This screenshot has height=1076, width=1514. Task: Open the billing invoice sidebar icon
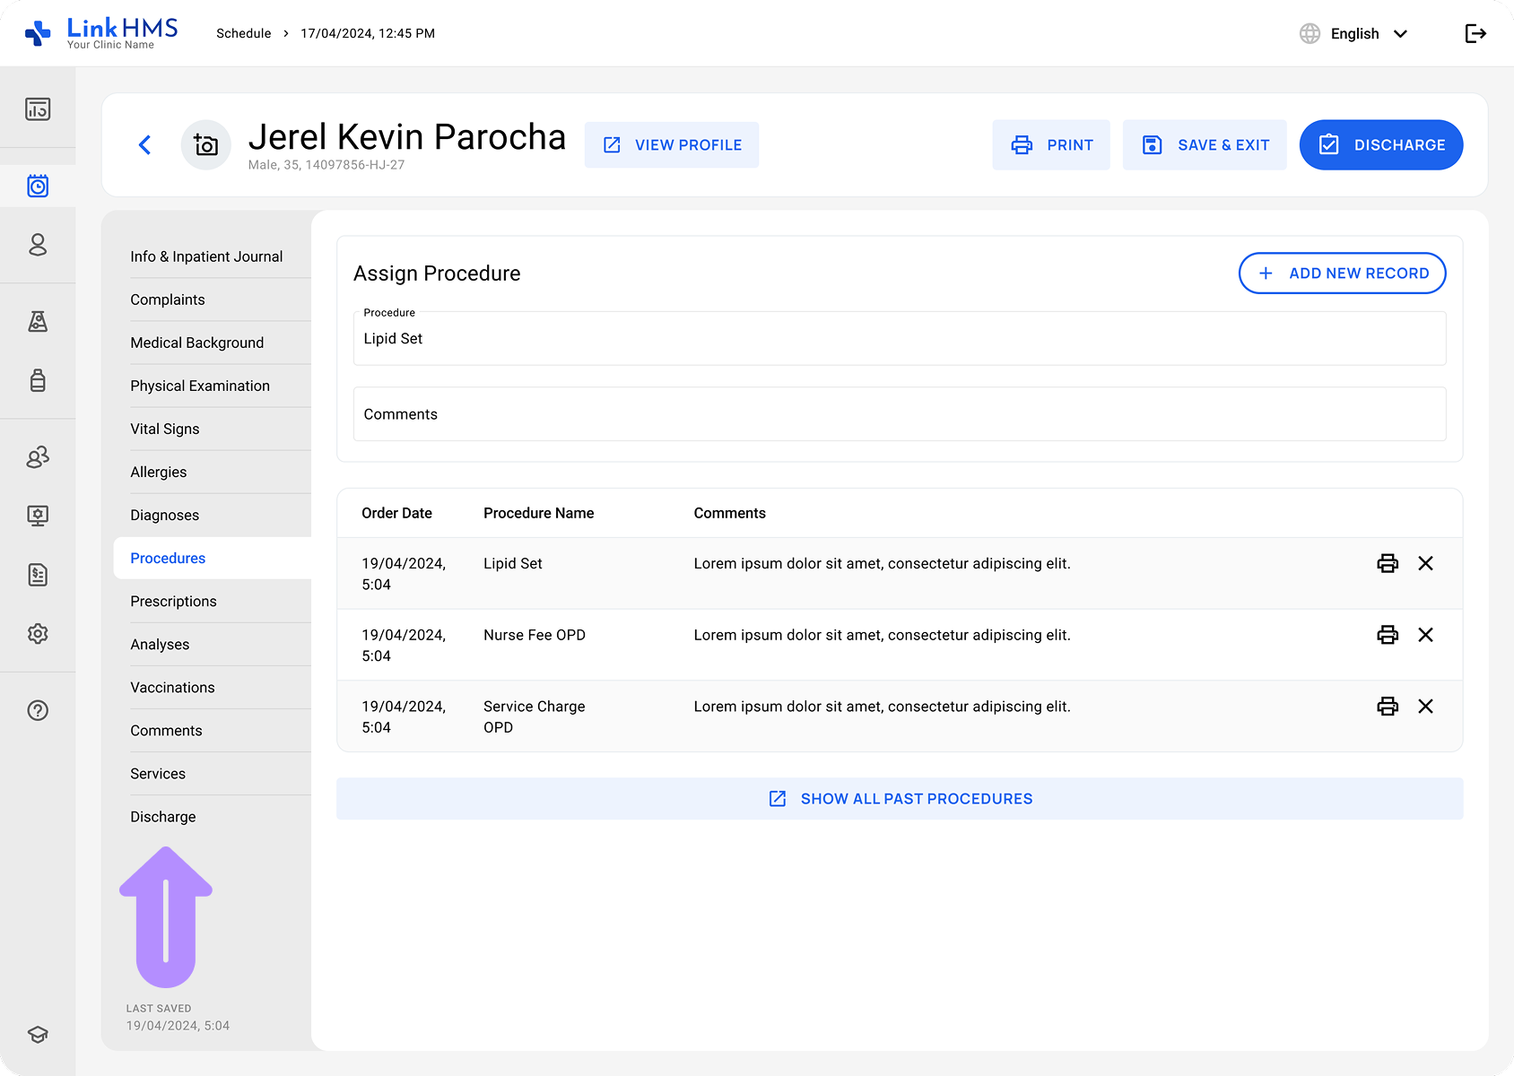(x=38, y=575)
